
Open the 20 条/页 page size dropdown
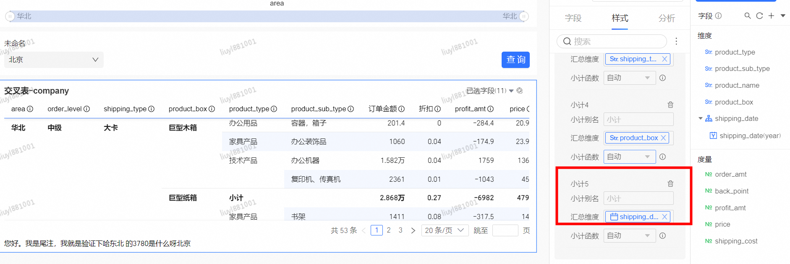click(x=444, y=230)
